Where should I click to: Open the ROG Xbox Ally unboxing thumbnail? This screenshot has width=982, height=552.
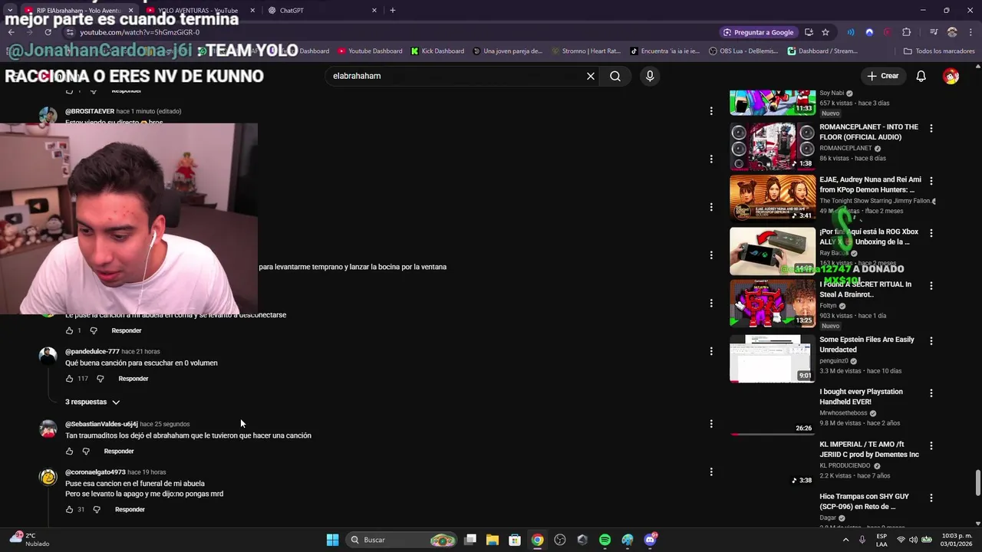point(773,251)
